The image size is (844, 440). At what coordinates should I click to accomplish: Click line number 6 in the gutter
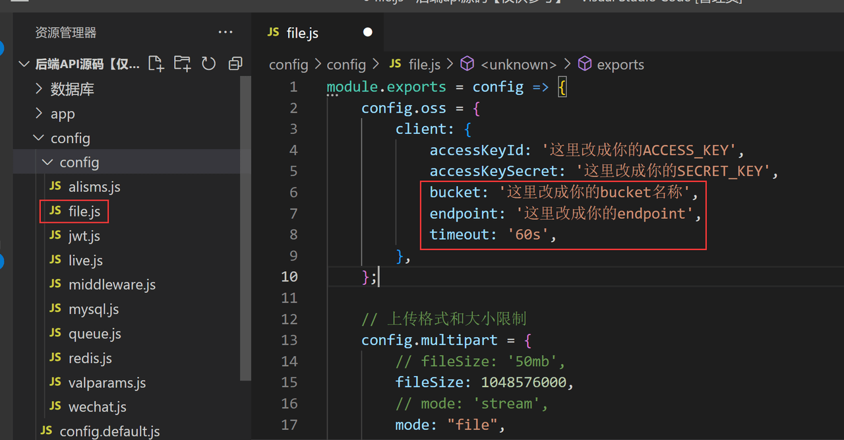click(x=293, y=192)
